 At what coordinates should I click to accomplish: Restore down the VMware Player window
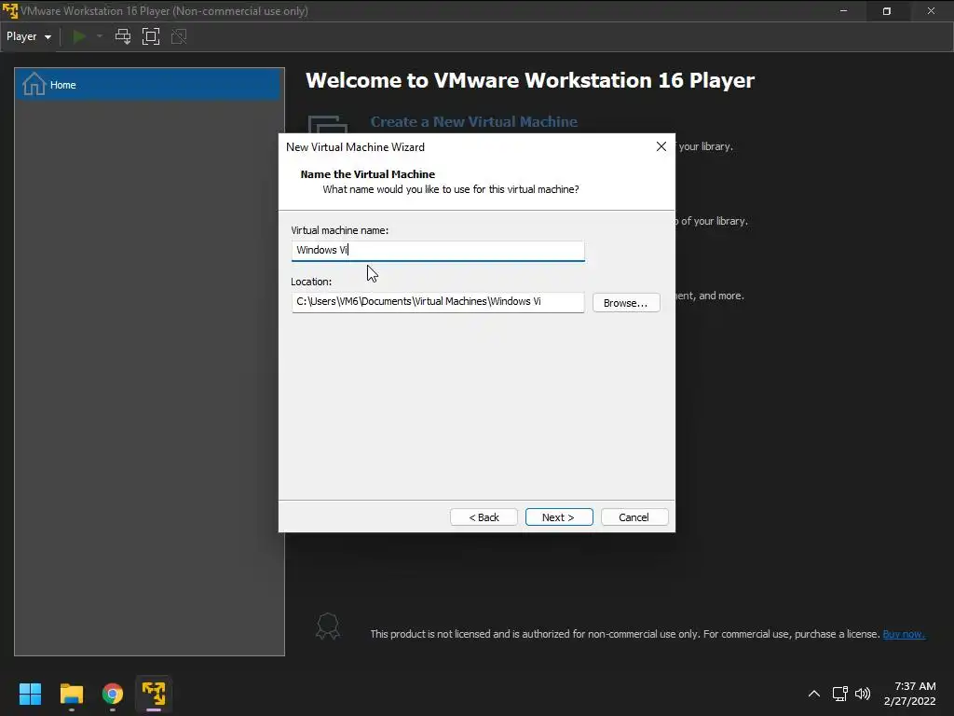[887, 11]
